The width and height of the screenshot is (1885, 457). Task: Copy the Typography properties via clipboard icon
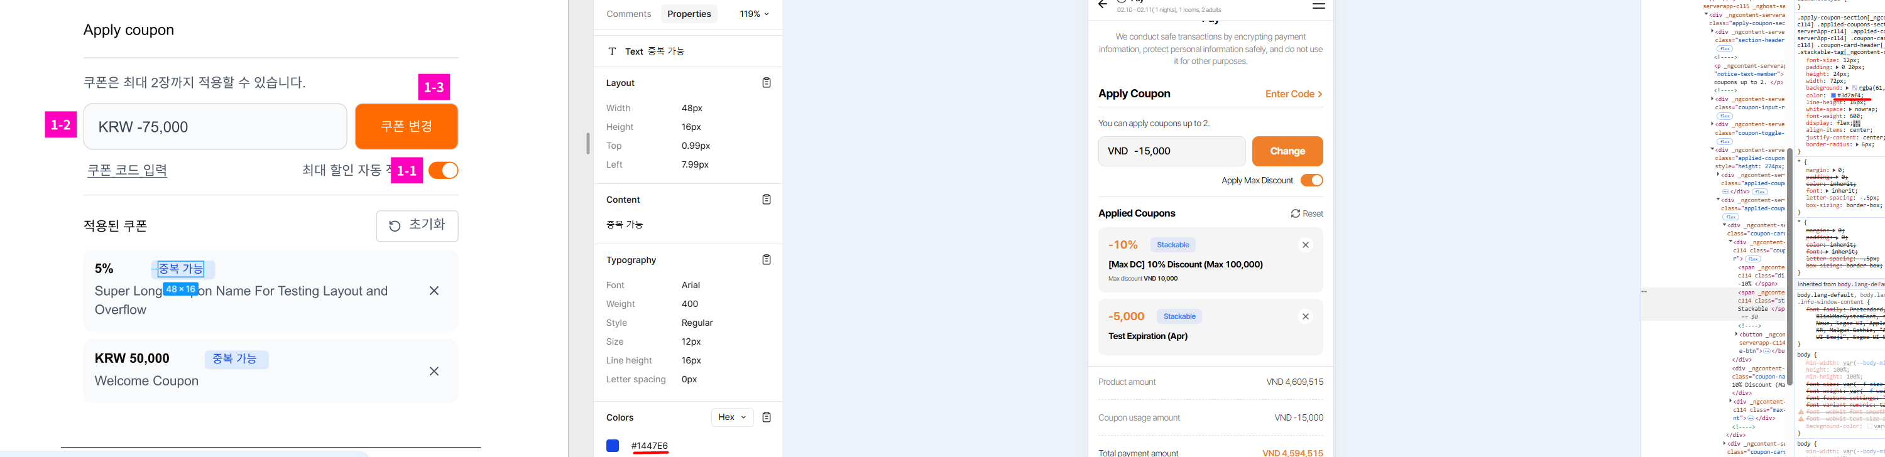766,260
